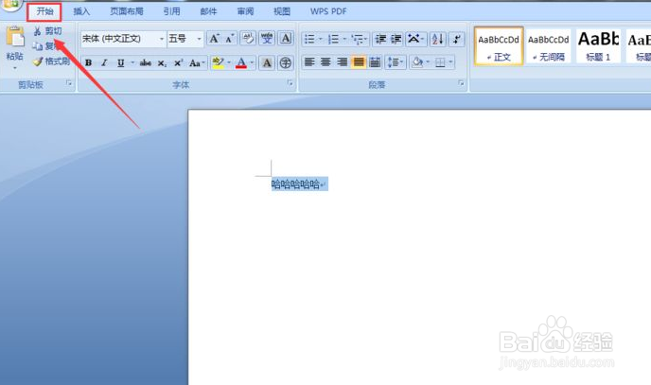
Task: Click the selected text 哈哈哈哈哈
Action: (x=295, y=184)
